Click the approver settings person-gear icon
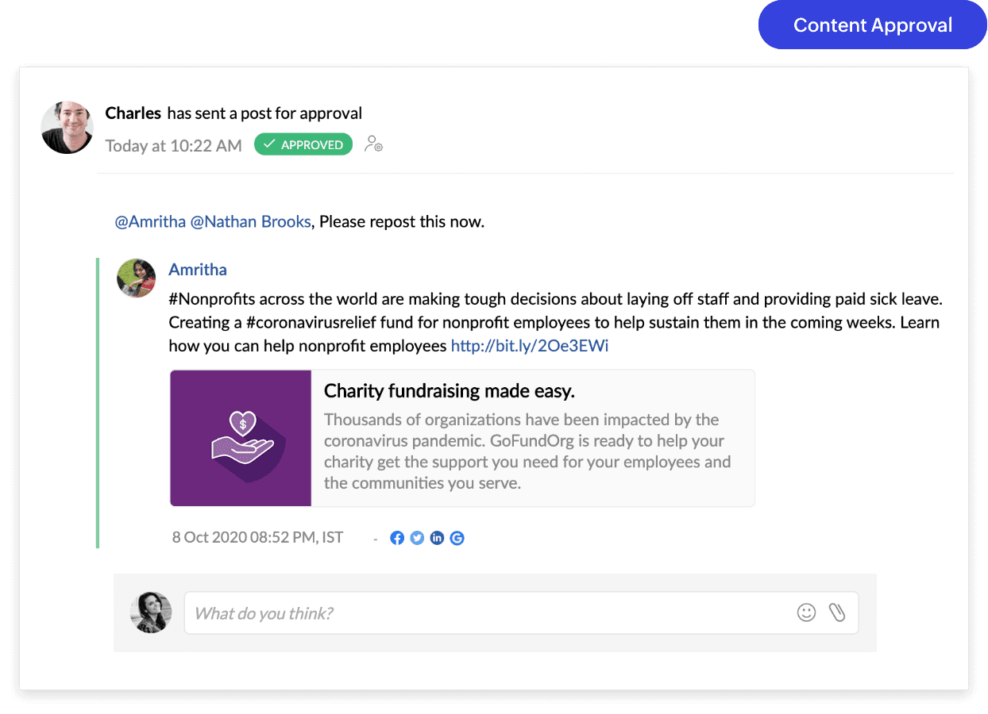988x714 pixels. pos(372,144)
